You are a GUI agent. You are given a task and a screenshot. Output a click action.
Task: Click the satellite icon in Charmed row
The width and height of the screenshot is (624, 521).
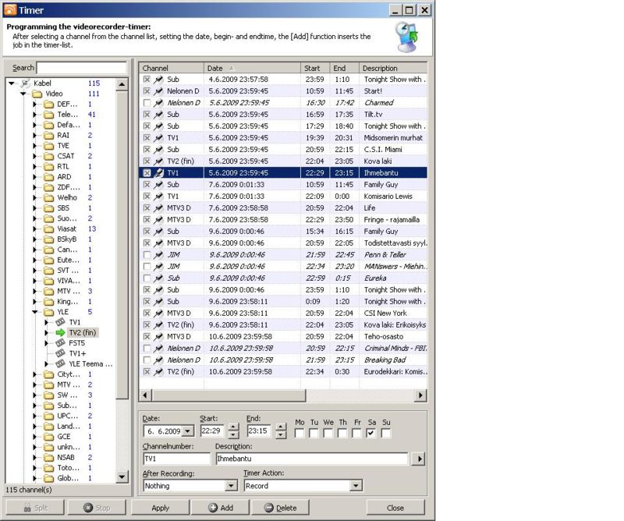click(x=158, y=103)
